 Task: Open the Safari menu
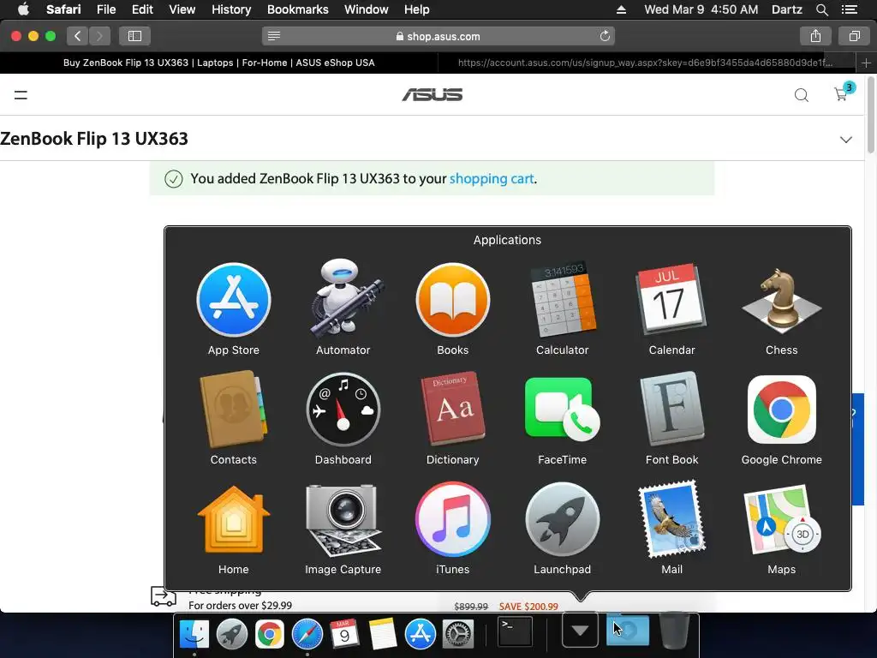click(x=63, y=9)
